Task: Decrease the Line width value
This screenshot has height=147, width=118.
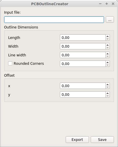Action: pyautogui.click(x=108, y=56)
